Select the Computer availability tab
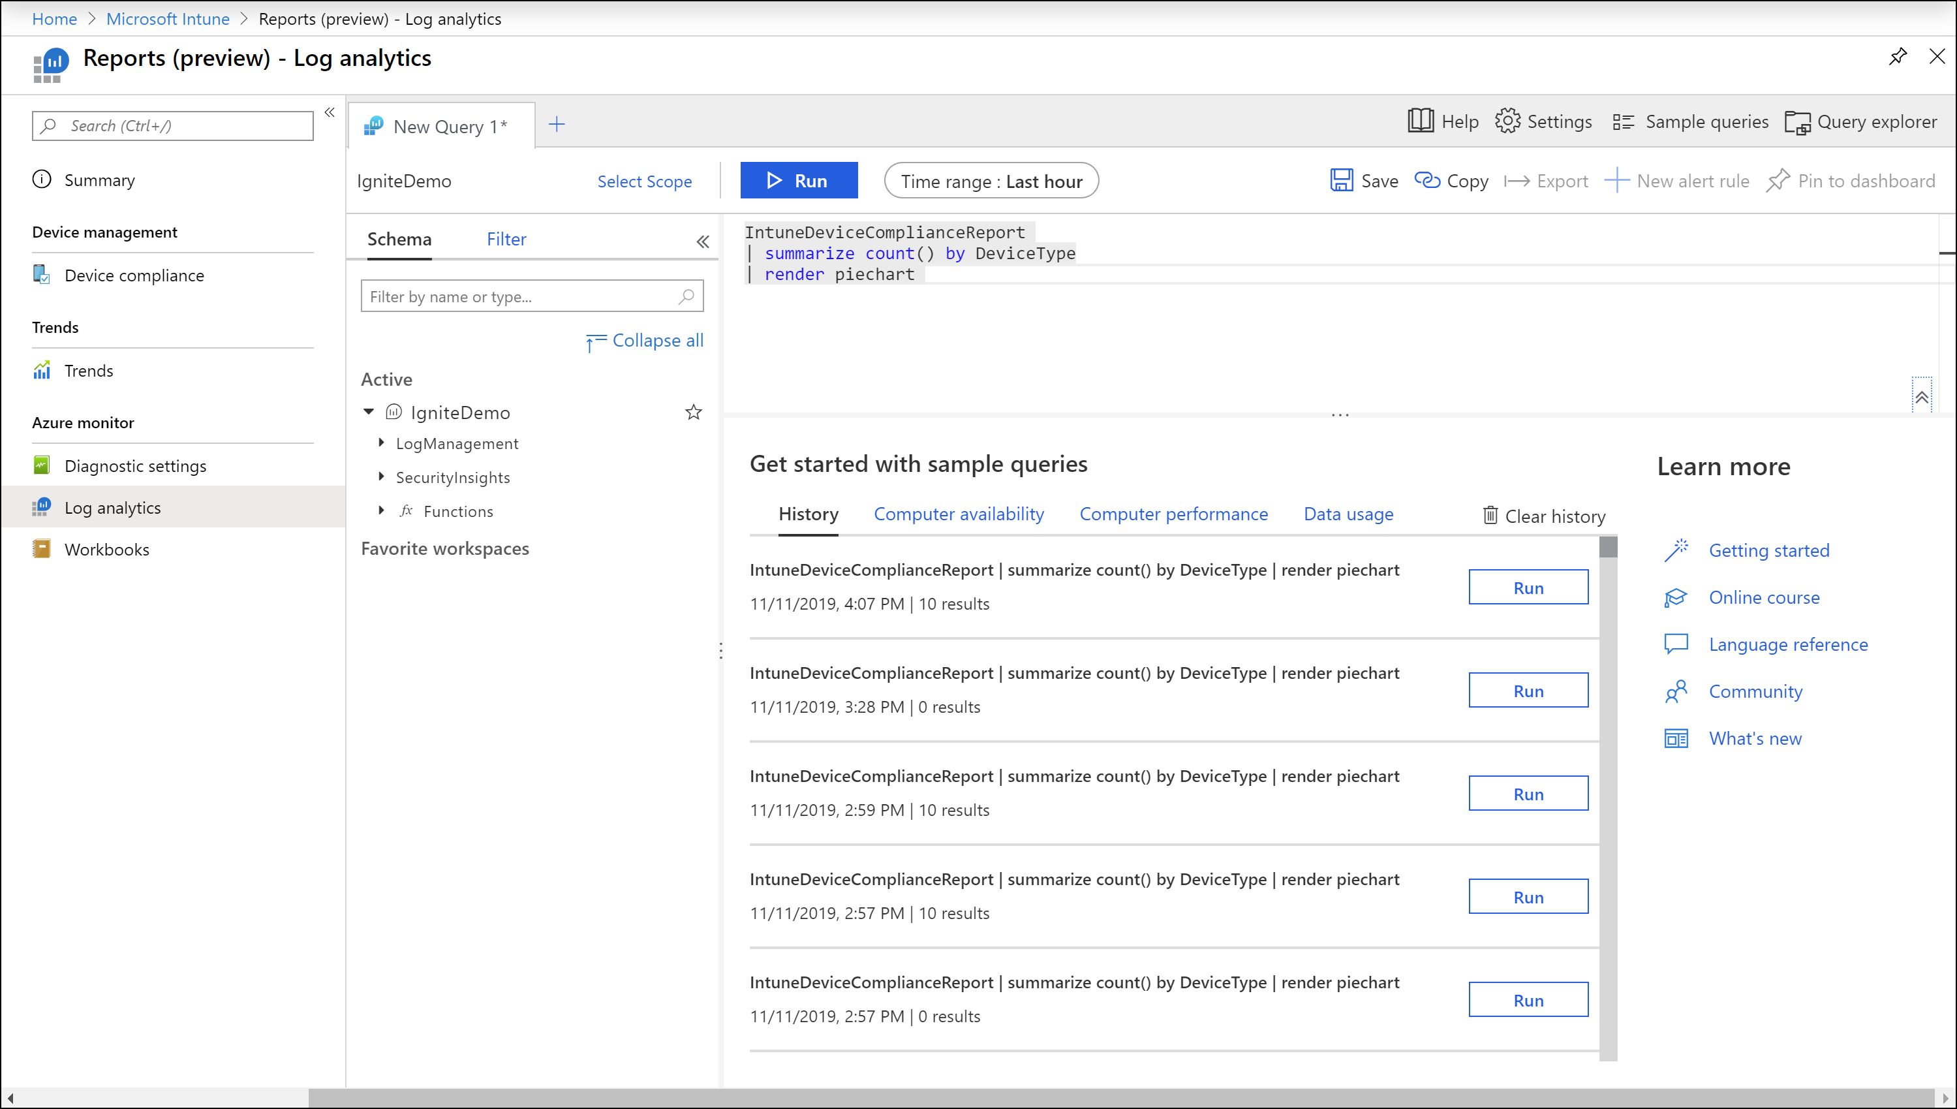 point(959,514)
